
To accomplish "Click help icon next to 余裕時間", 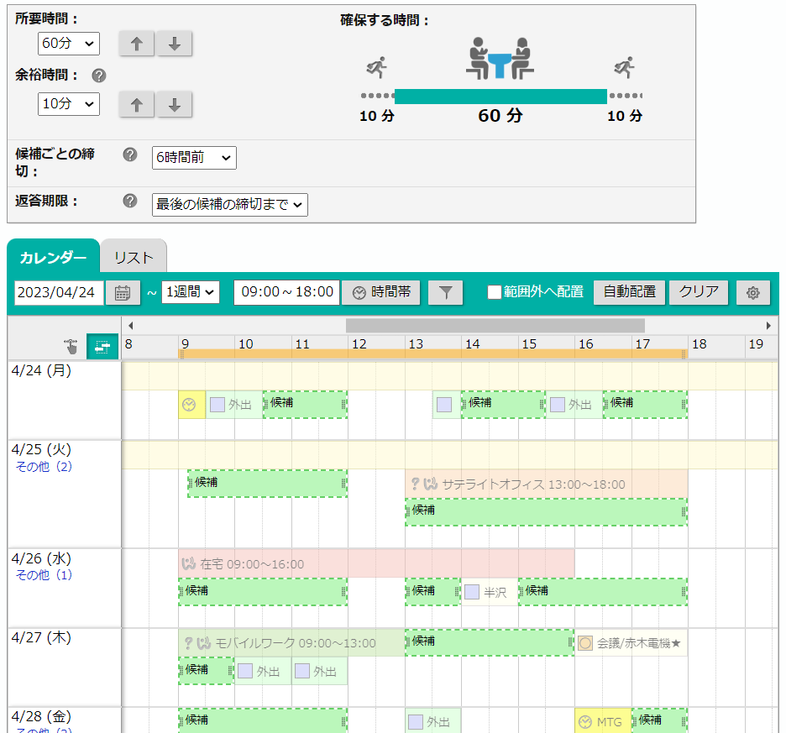I will coord(99,76).
